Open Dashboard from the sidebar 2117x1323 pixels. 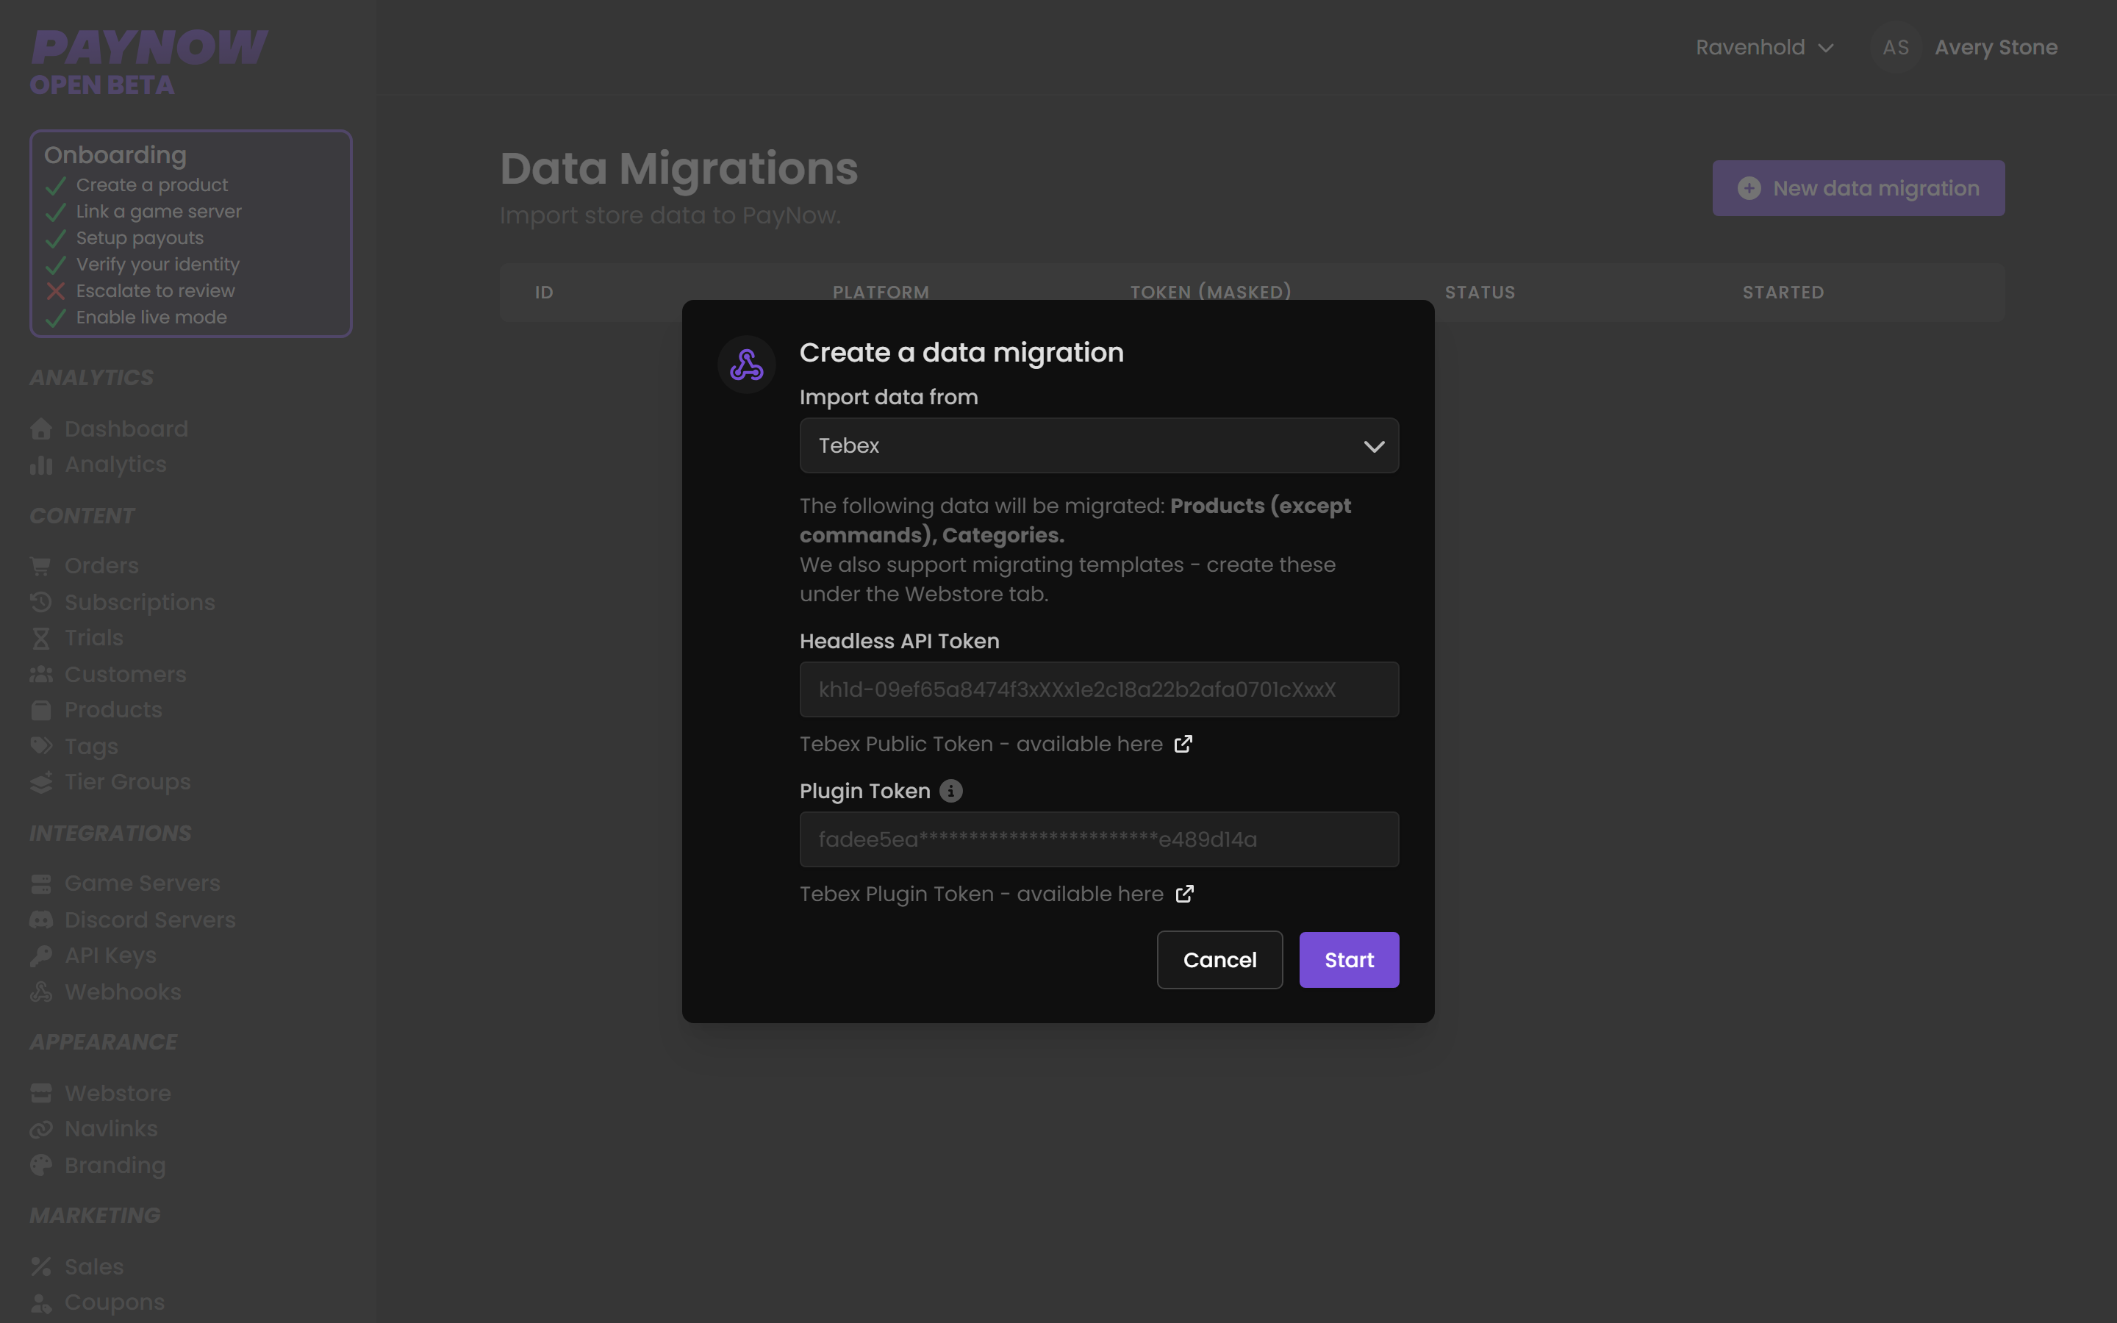coord(126,429)
